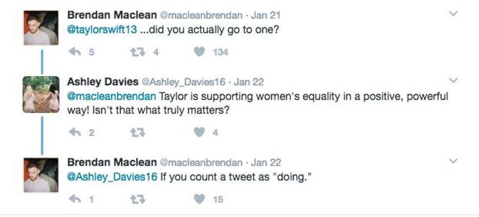Reply to the "doing" tweet by Brendan
Image resolution: width=479 pixels, height=217 pixels.
tap(74, 199)
